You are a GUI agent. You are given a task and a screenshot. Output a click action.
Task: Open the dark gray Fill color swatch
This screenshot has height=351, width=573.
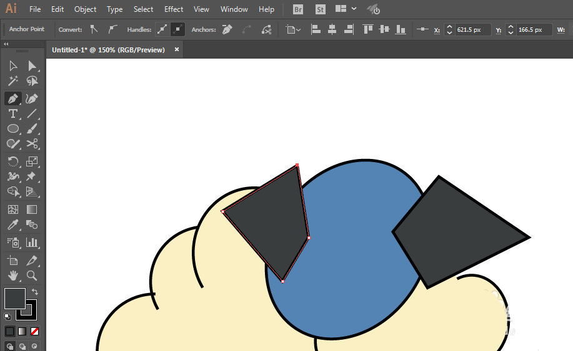[x=14, y=299]
